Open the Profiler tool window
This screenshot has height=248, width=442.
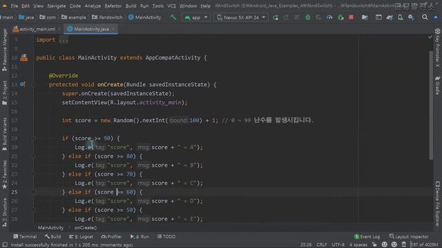pos(112,236)
